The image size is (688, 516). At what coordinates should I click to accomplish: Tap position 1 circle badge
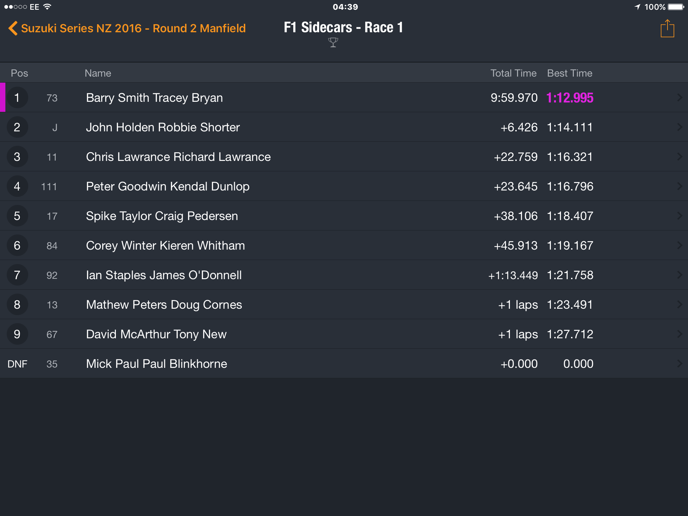point(17,98)
